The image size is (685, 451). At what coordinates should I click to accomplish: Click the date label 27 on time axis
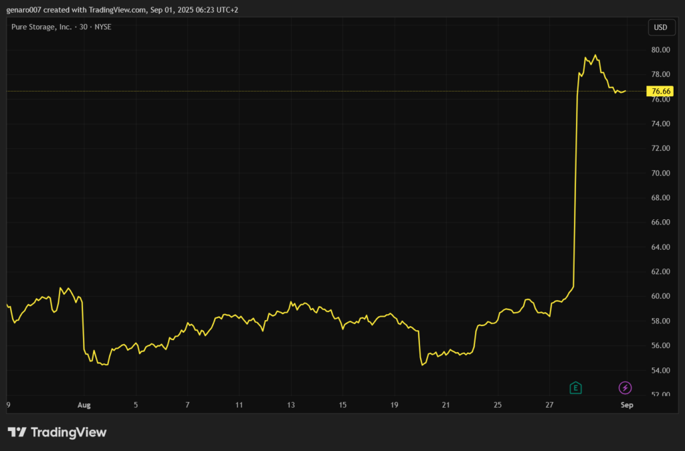click(549, 405)
